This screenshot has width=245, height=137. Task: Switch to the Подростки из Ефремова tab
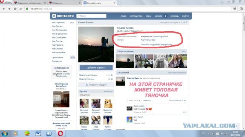pyautogui.click(x=29, y=3)
